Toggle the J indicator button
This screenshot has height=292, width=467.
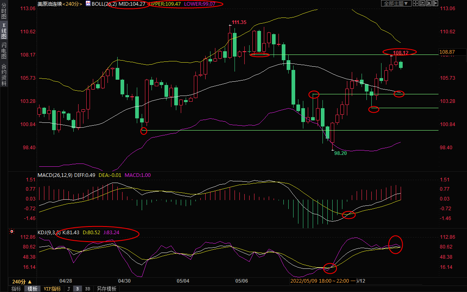(68, 289)
